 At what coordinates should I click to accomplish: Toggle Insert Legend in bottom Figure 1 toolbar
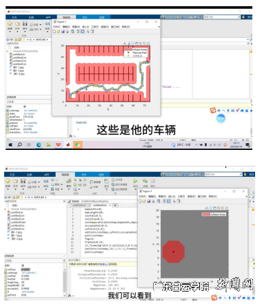(x=168, y=201)
